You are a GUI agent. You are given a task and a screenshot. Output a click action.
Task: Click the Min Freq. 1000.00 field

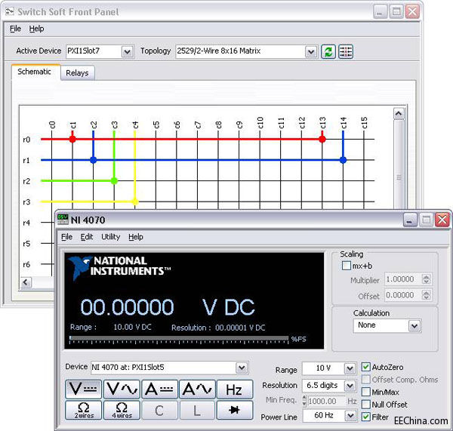pos(326,401)
